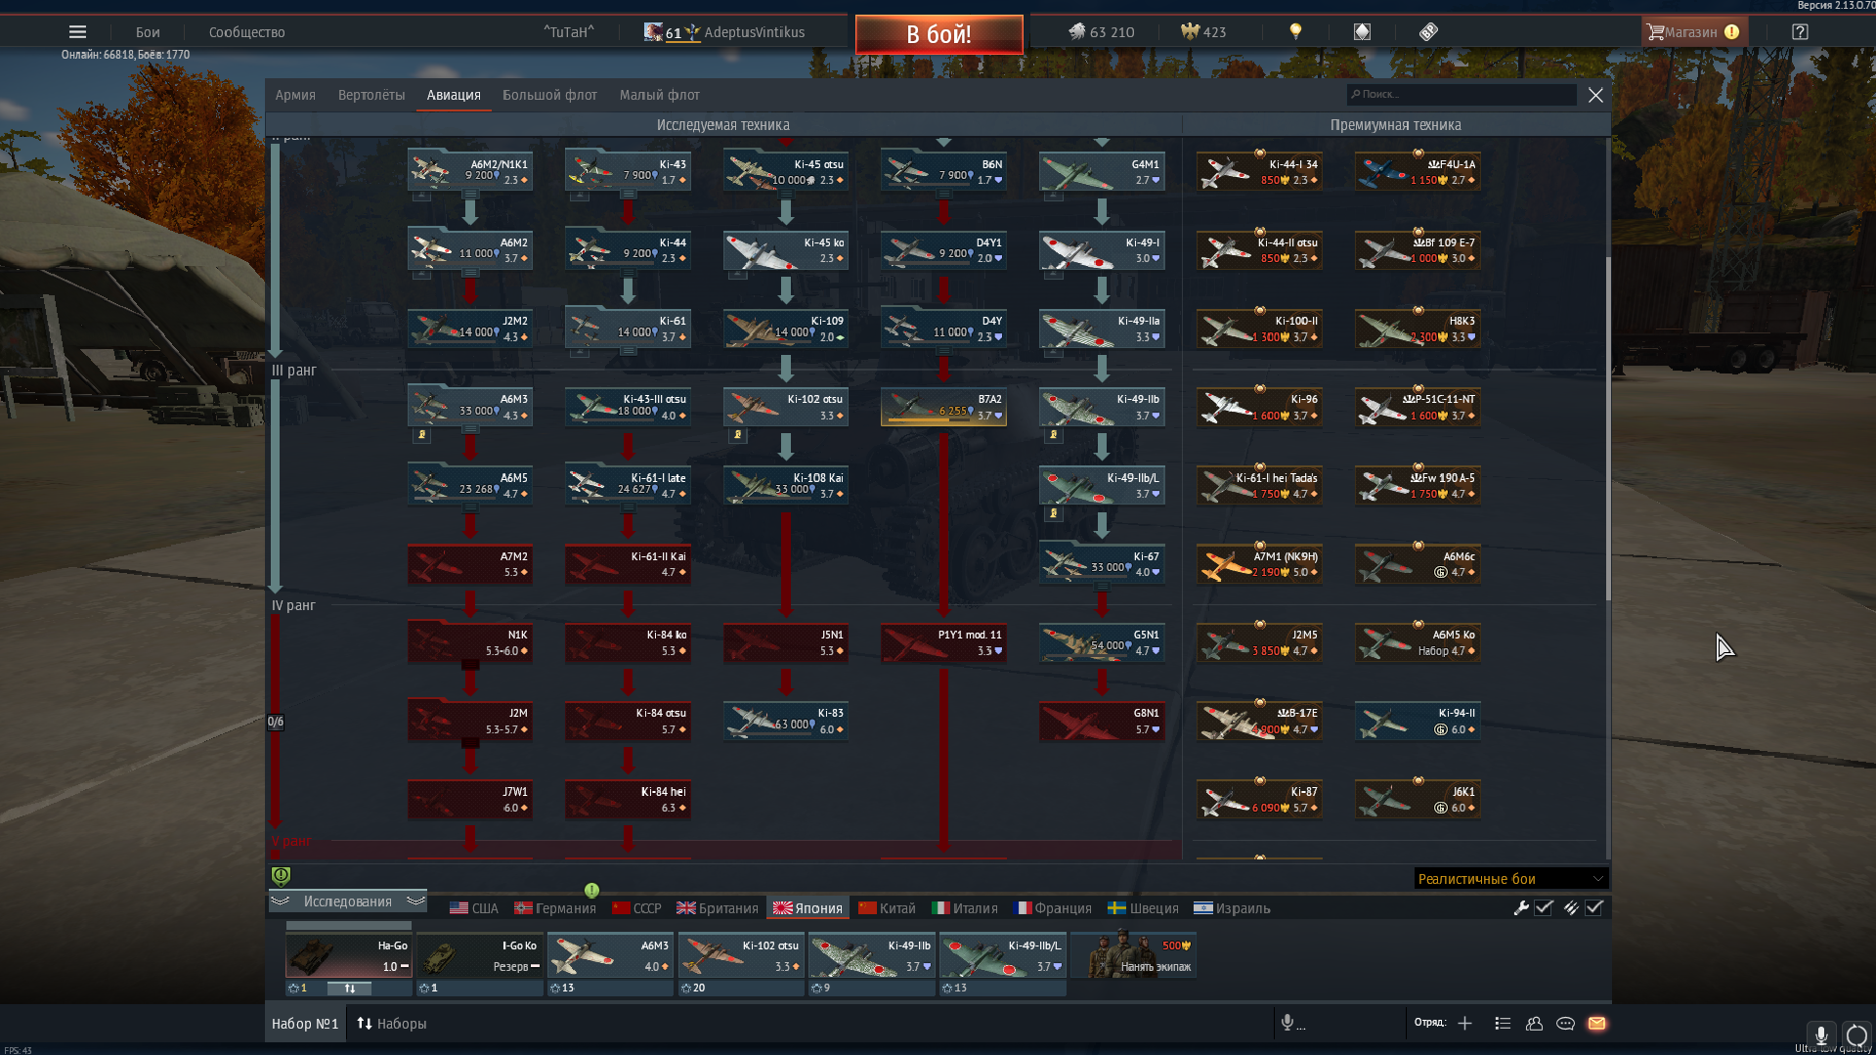
Task: Toggle the auto-refill ammo checkbox
Action: click(x=1594, y=907)
